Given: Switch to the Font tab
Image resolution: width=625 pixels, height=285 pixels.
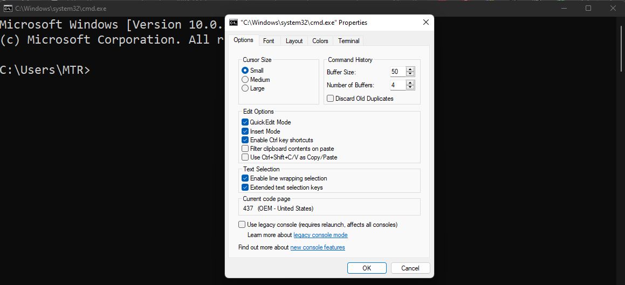Looking at the screenshot, I should [x=269, y=41].
